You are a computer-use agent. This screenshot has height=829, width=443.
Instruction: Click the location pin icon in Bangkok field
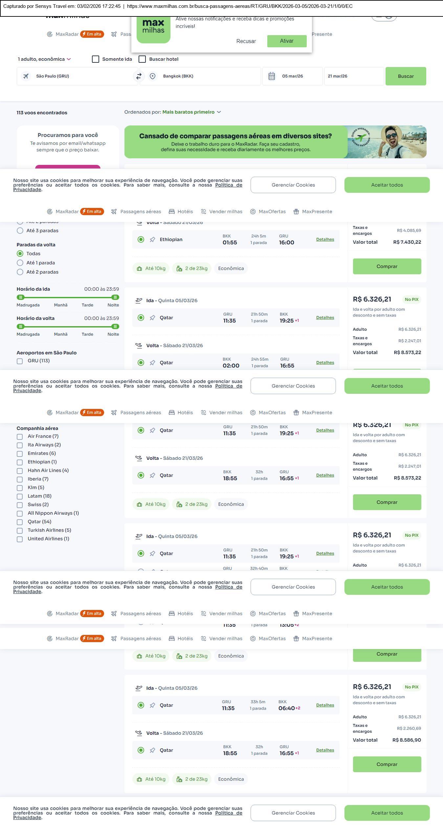point(152,76)
